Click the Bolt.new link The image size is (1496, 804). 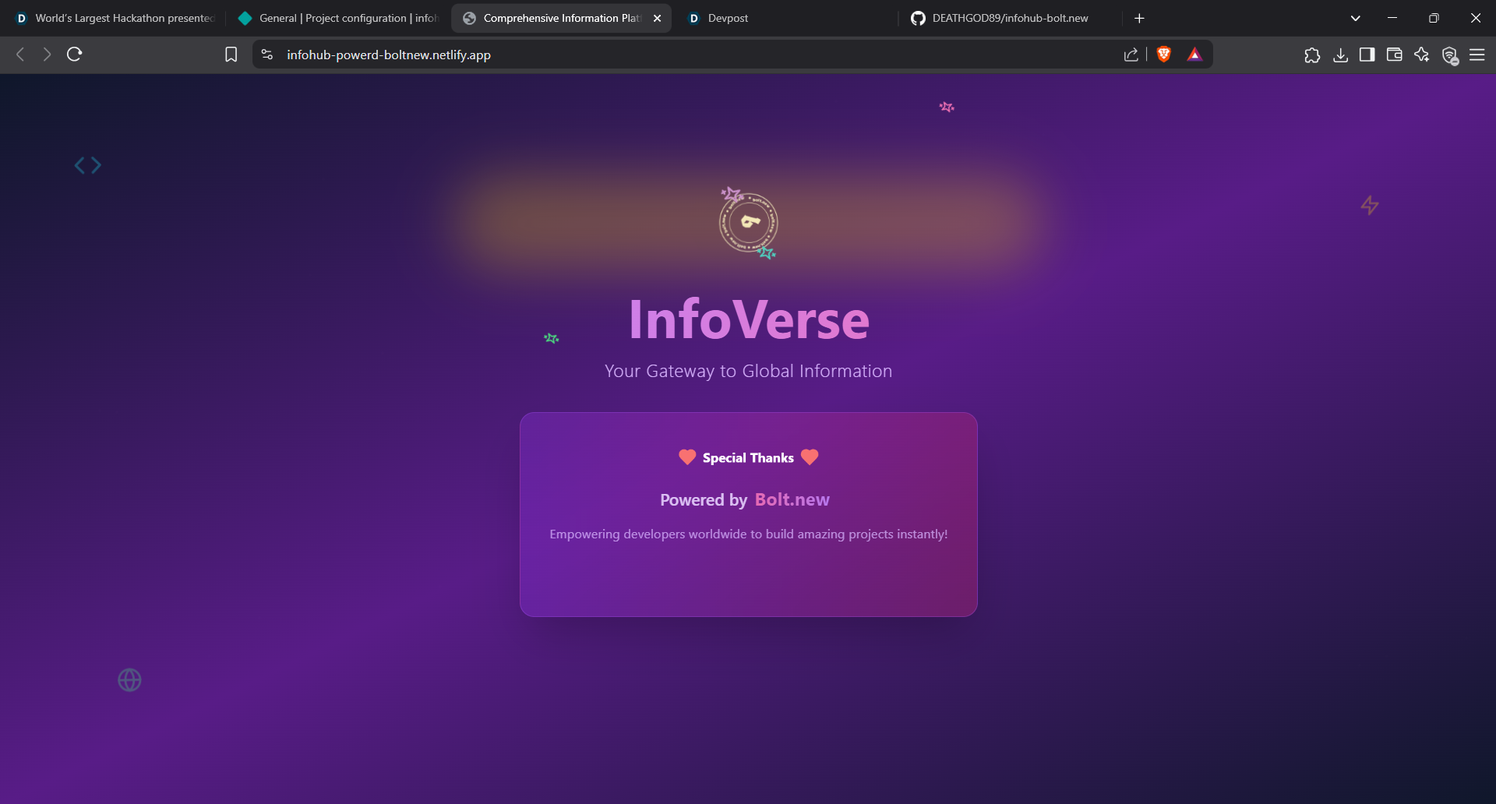click(x=792, y=500)
